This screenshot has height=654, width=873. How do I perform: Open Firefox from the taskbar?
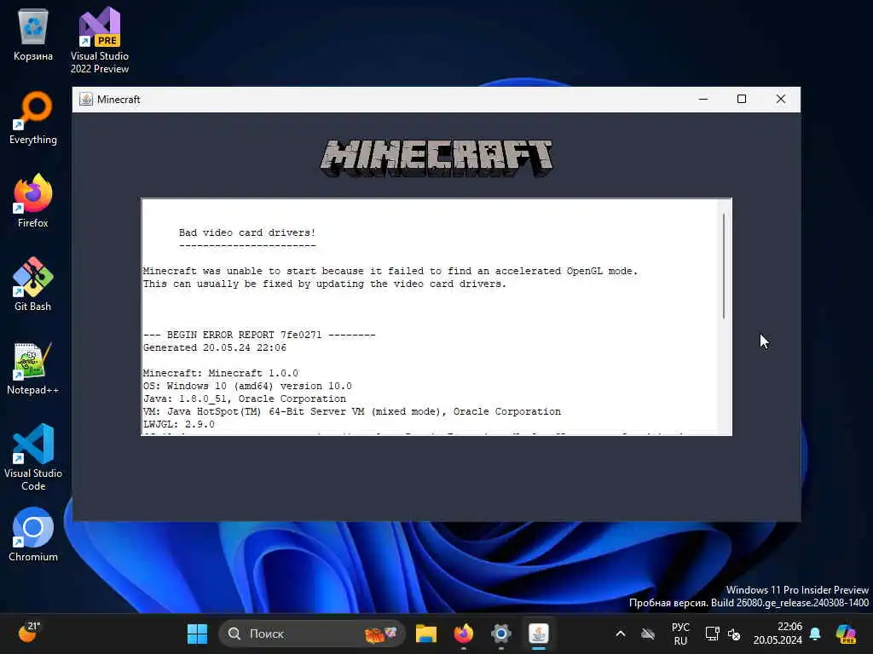coord(463,634)
